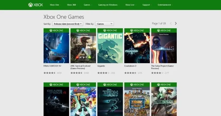Click the Game Preview label on Solus cover

coord(164,35)
